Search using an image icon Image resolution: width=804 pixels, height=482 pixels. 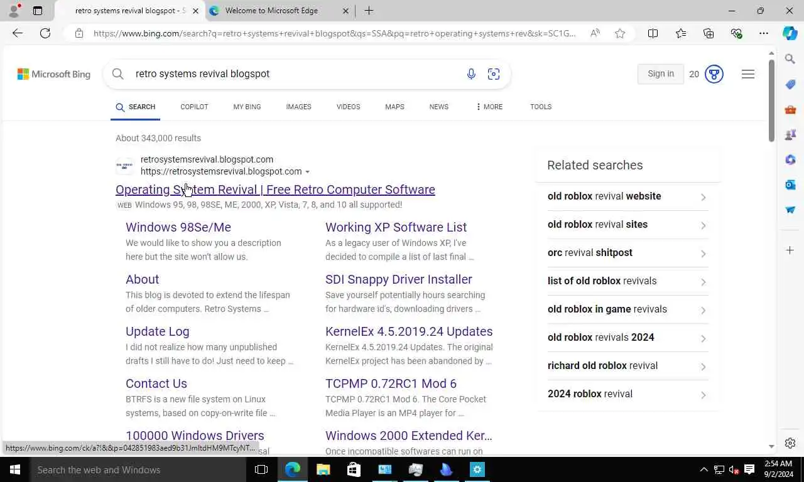tap(494, 74)
